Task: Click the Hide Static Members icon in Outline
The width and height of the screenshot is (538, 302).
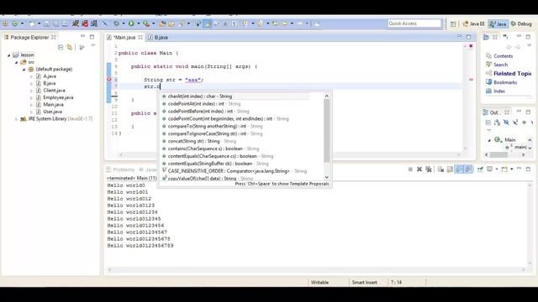Action: pyautogui.click(x=515, y=122)
